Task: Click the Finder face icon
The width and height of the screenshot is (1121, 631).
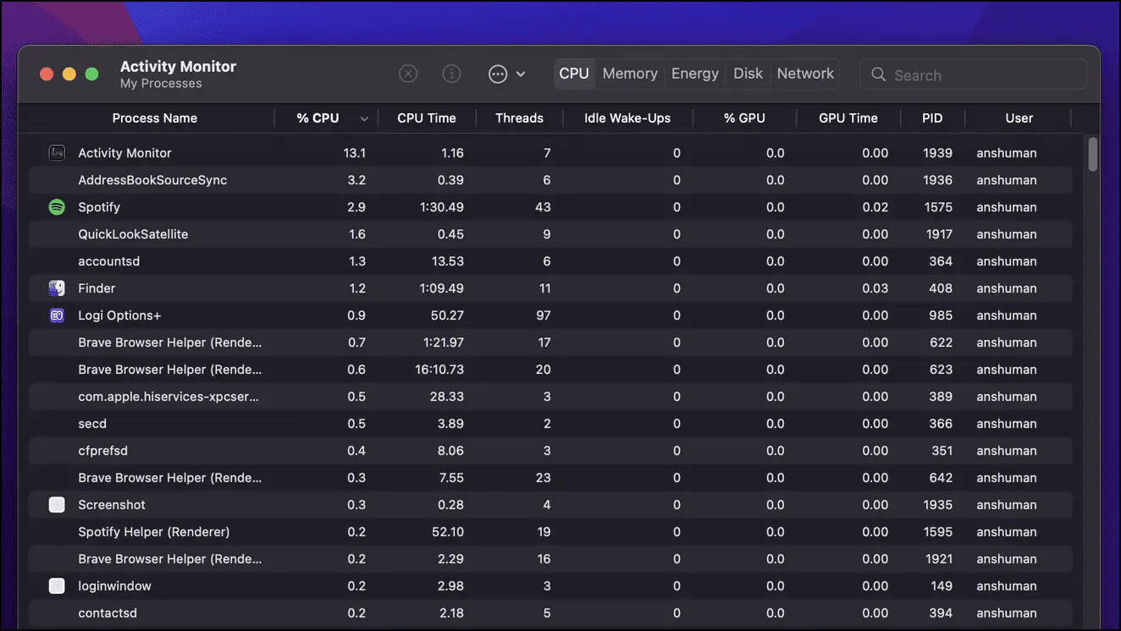Action: (57, 288)
